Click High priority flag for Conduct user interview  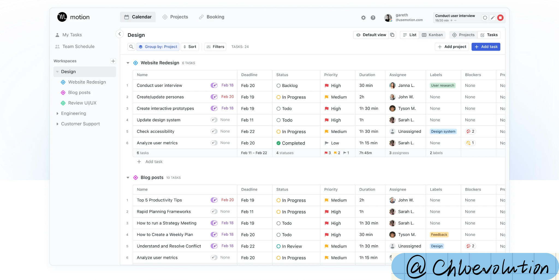click(x=327, y=86)
